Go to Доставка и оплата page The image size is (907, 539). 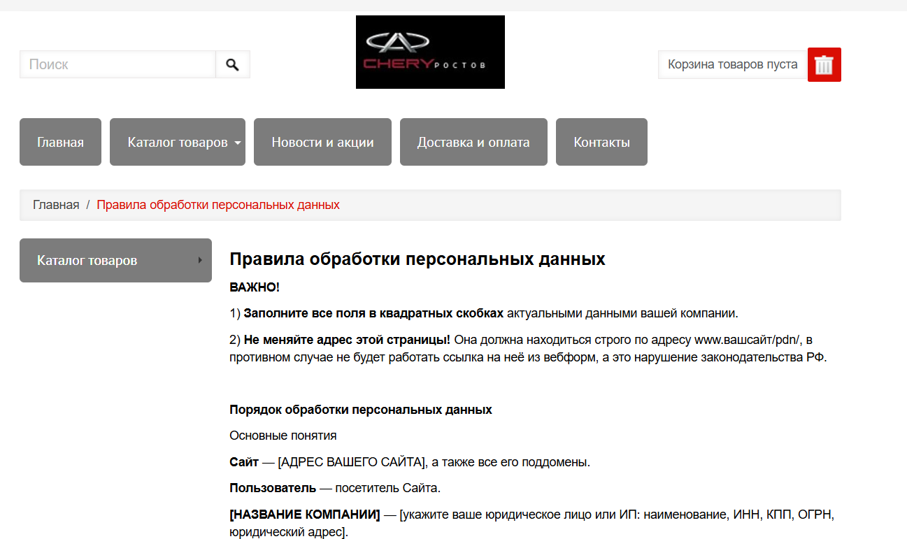pos(473,142)
